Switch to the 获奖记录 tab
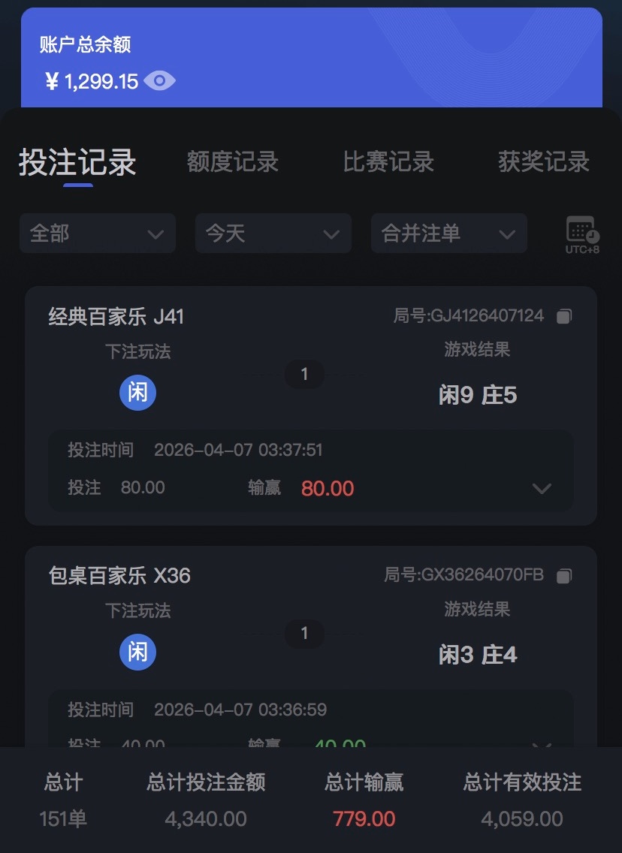The image size is (622, 853). click(544, 162)
